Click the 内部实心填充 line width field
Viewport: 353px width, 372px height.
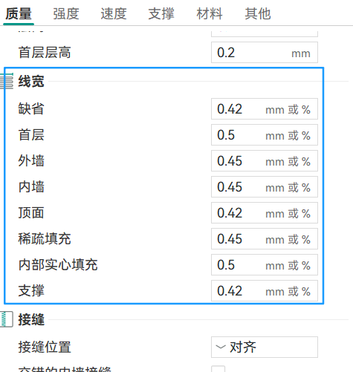(265, 265)
